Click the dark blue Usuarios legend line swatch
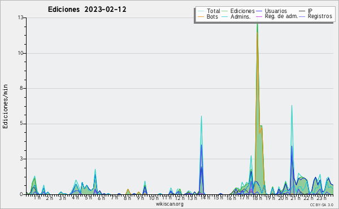 259,11
